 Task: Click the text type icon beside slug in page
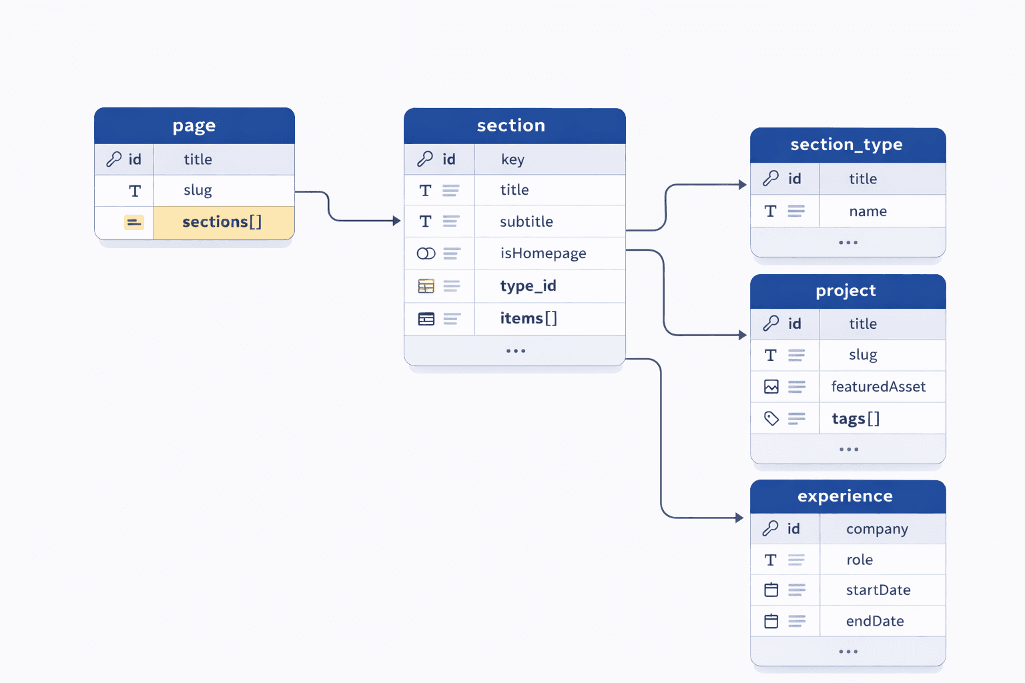click(x=133, y=191)
